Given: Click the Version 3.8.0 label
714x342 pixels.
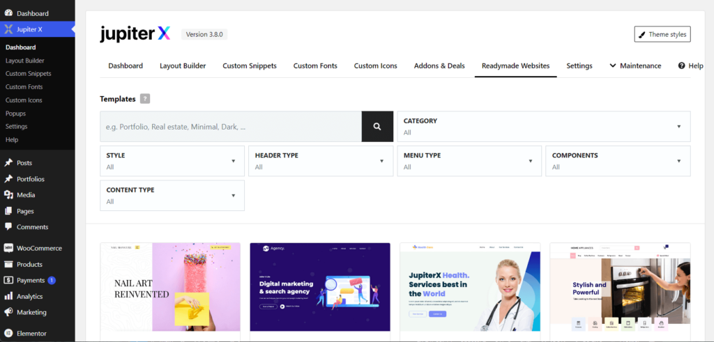Looking at the screenshot, I should [x=204, y=34].
